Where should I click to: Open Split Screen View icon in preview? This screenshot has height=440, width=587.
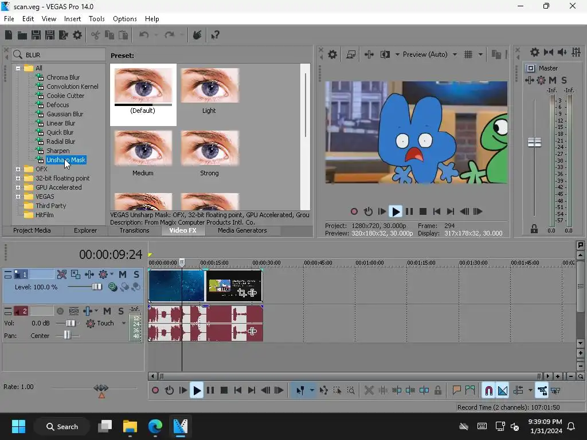click(385, 54)
